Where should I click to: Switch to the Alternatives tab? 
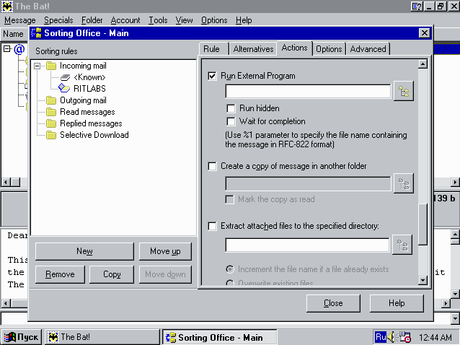253,49
